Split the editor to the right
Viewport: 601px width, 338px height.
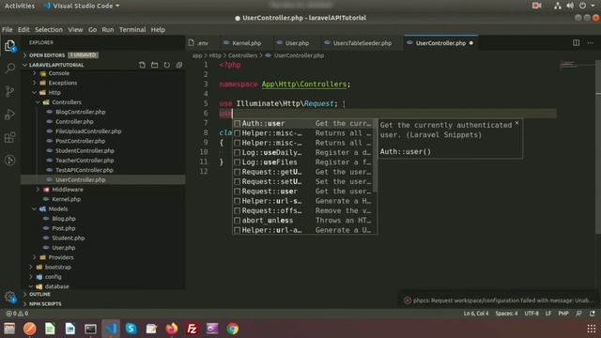click(576, 43)
